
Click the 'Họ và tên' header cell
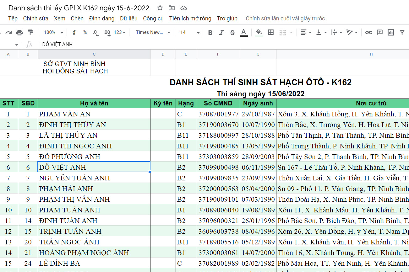pyautogui.click(x=94, y=103)
